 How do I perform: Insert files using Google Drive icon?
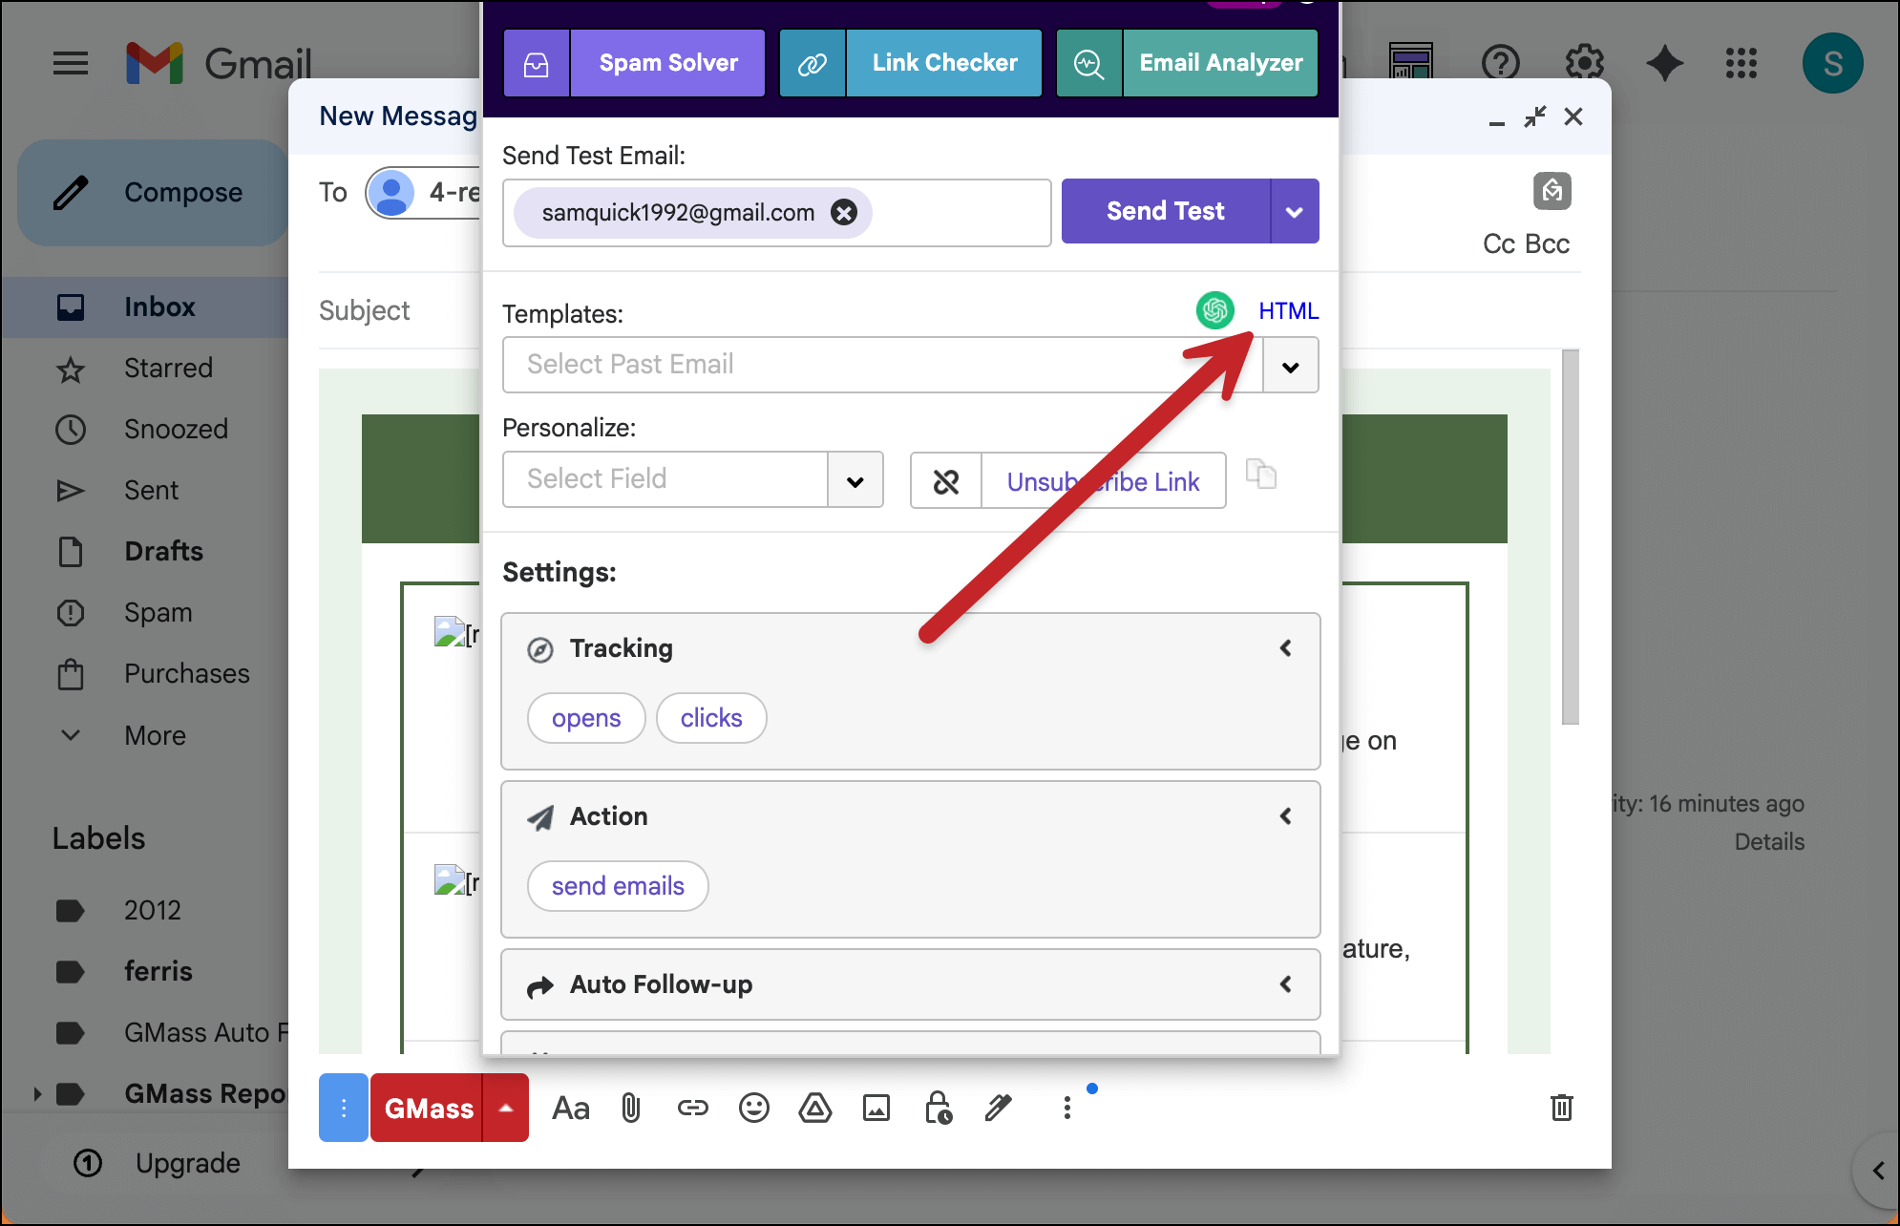click(x=814, y=1108)
